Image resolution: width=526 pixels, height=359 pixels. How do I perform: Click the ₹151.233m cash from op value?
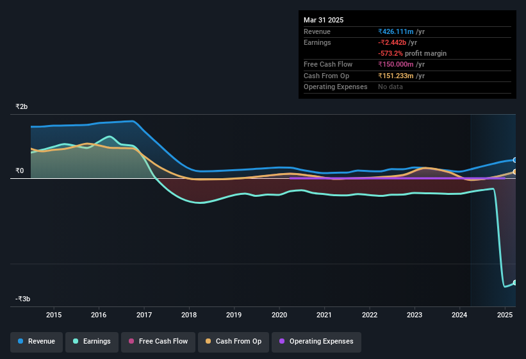click(396, 76)
